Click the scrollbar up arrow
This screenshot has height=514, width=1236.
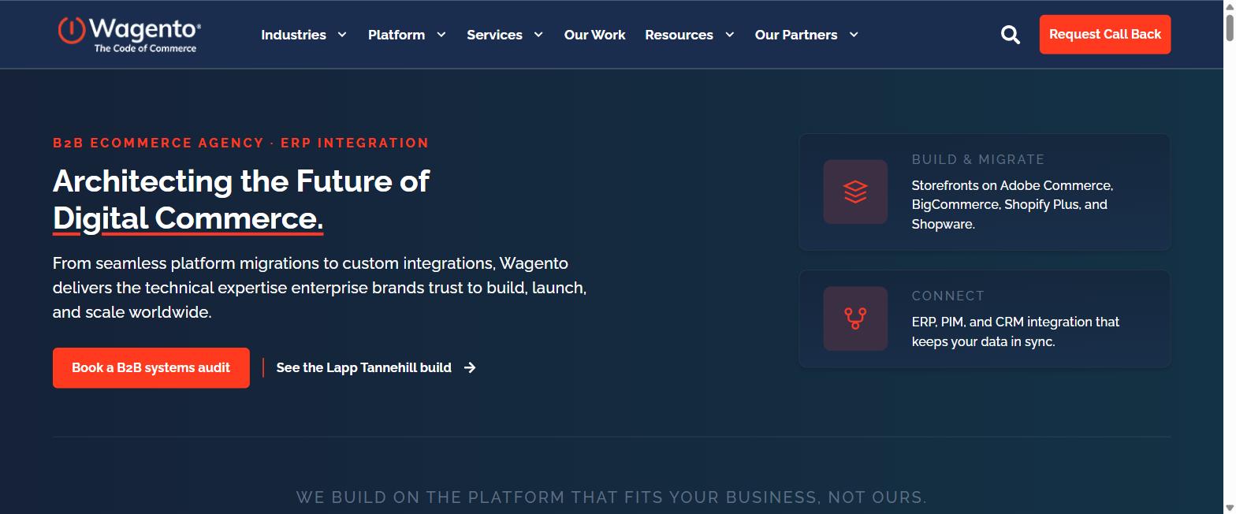[1229, 6]
